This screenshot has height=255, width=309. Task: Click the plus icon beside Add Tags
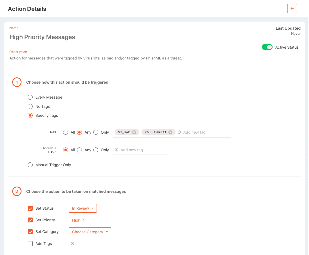pyautogui.click(x=72, y=244)
